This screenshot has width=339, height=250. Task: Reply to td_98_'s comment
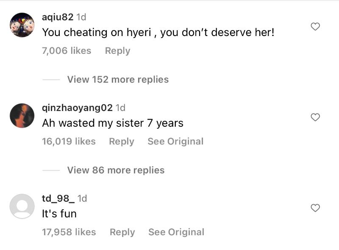122,232
